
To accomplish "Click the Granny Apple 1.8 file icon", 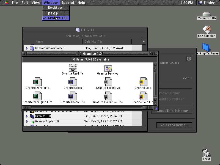I will (32, 122).
